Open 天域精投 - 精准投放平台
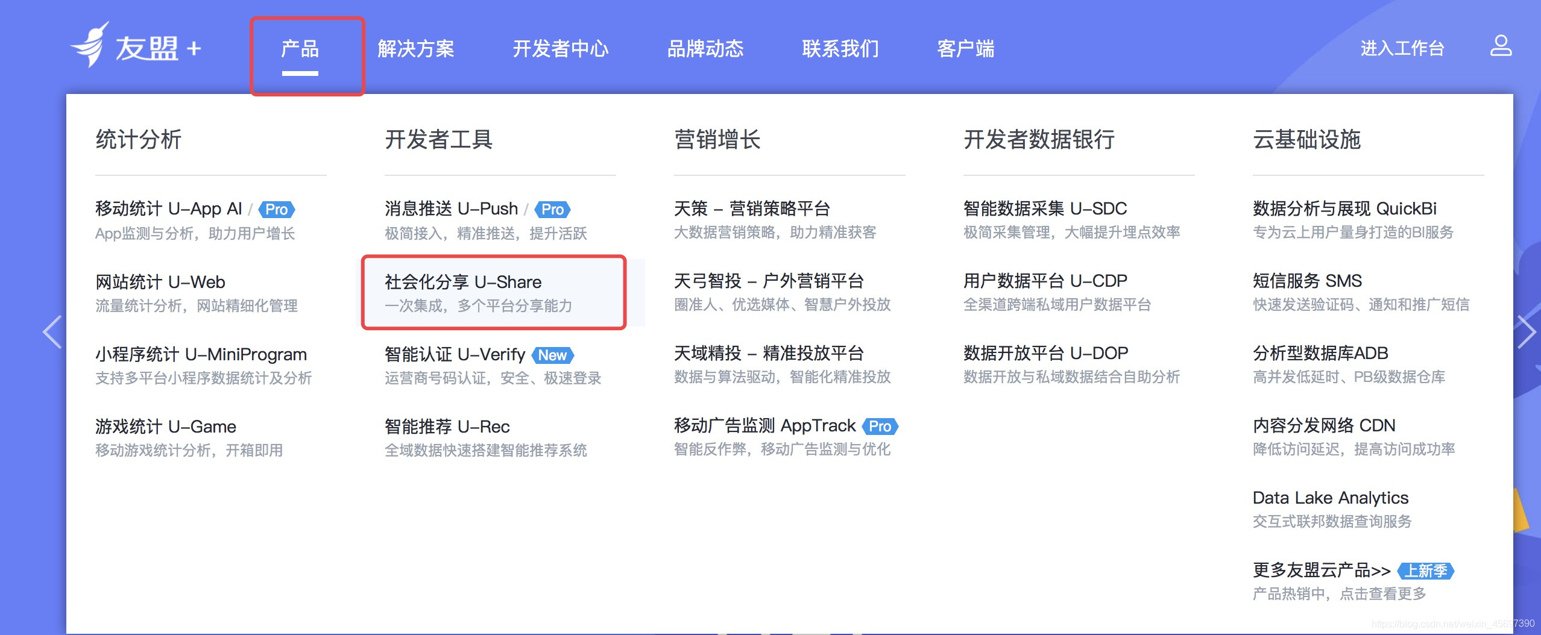This screenshot has width=1541, height=635. point(769,353)
